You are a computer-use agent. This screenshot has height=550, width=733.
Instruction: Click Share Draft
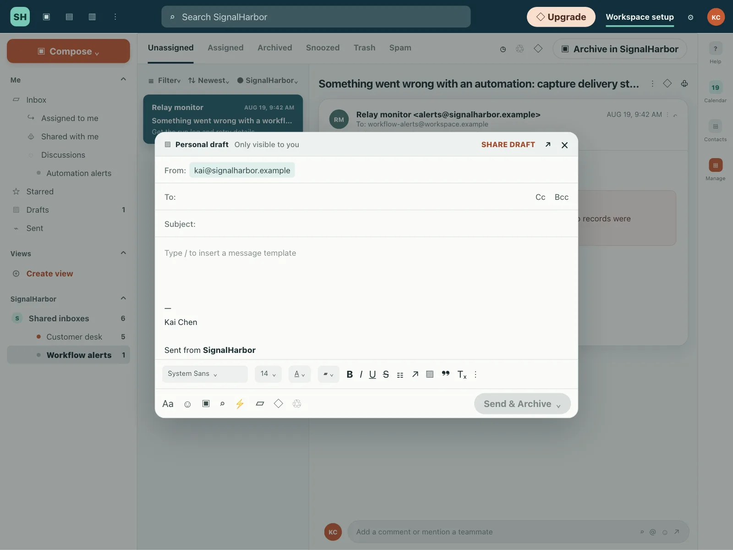[x=508, y=145]
